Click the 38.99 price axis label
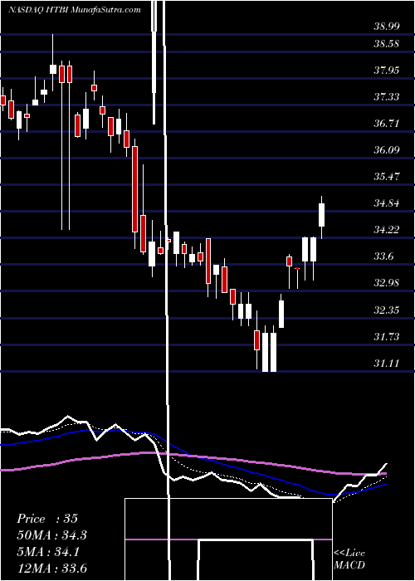This screenshot has height=581, width=415. (387, 27)
